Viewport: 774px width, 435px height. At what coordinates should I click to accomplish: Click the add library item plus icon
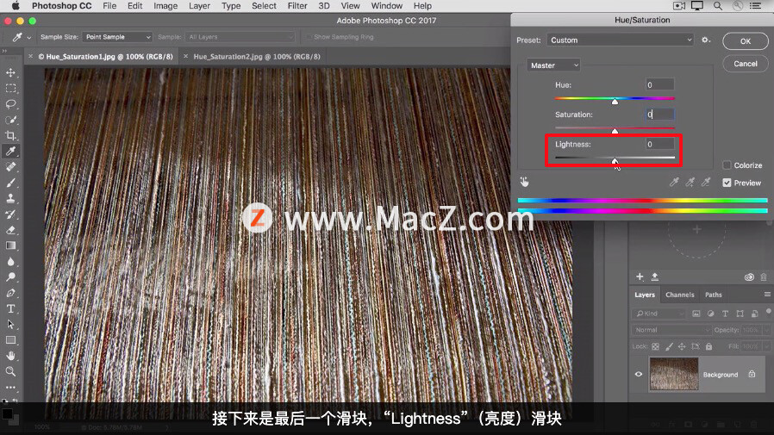(x=640, y=277)
